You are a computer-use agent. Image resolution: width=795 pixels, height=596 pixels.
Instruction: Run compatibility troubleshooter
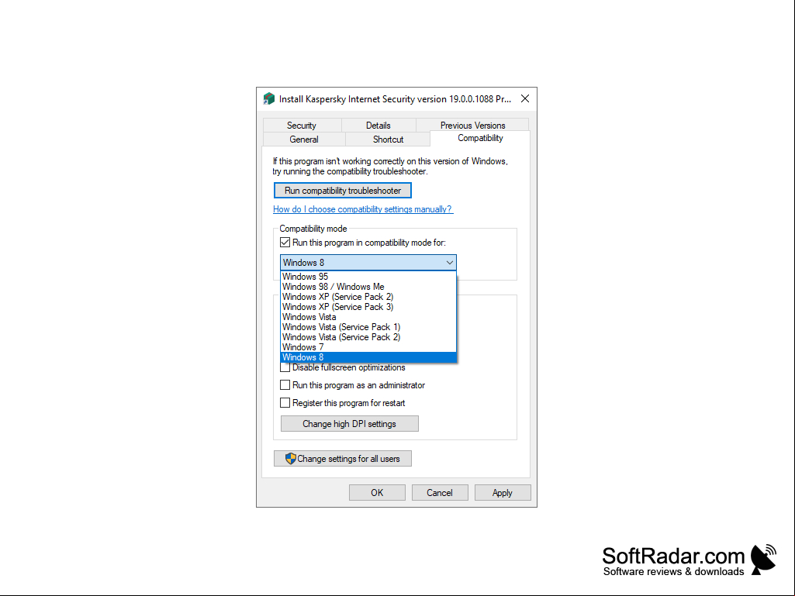[x=343, y=191]
